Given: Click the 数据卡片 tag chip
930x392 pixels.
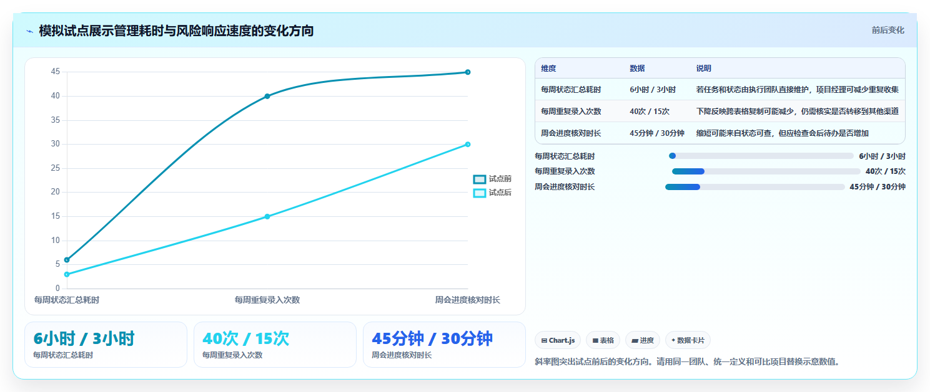Looking at the screenshot, I should tap(688, 340).
